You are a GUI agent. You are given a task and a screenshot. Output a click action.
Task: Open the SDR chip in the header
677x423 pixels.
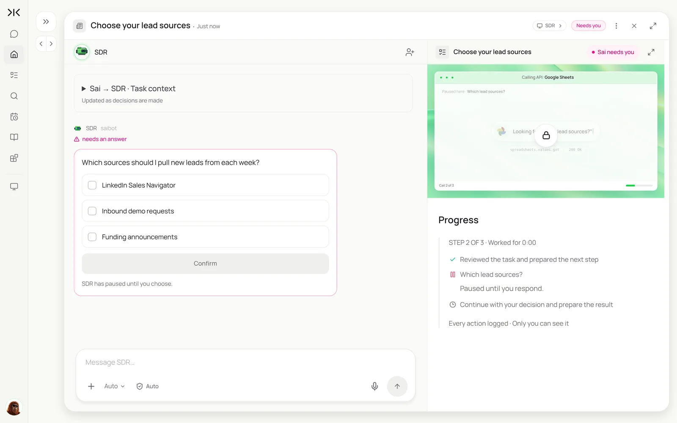coord(549,26)
